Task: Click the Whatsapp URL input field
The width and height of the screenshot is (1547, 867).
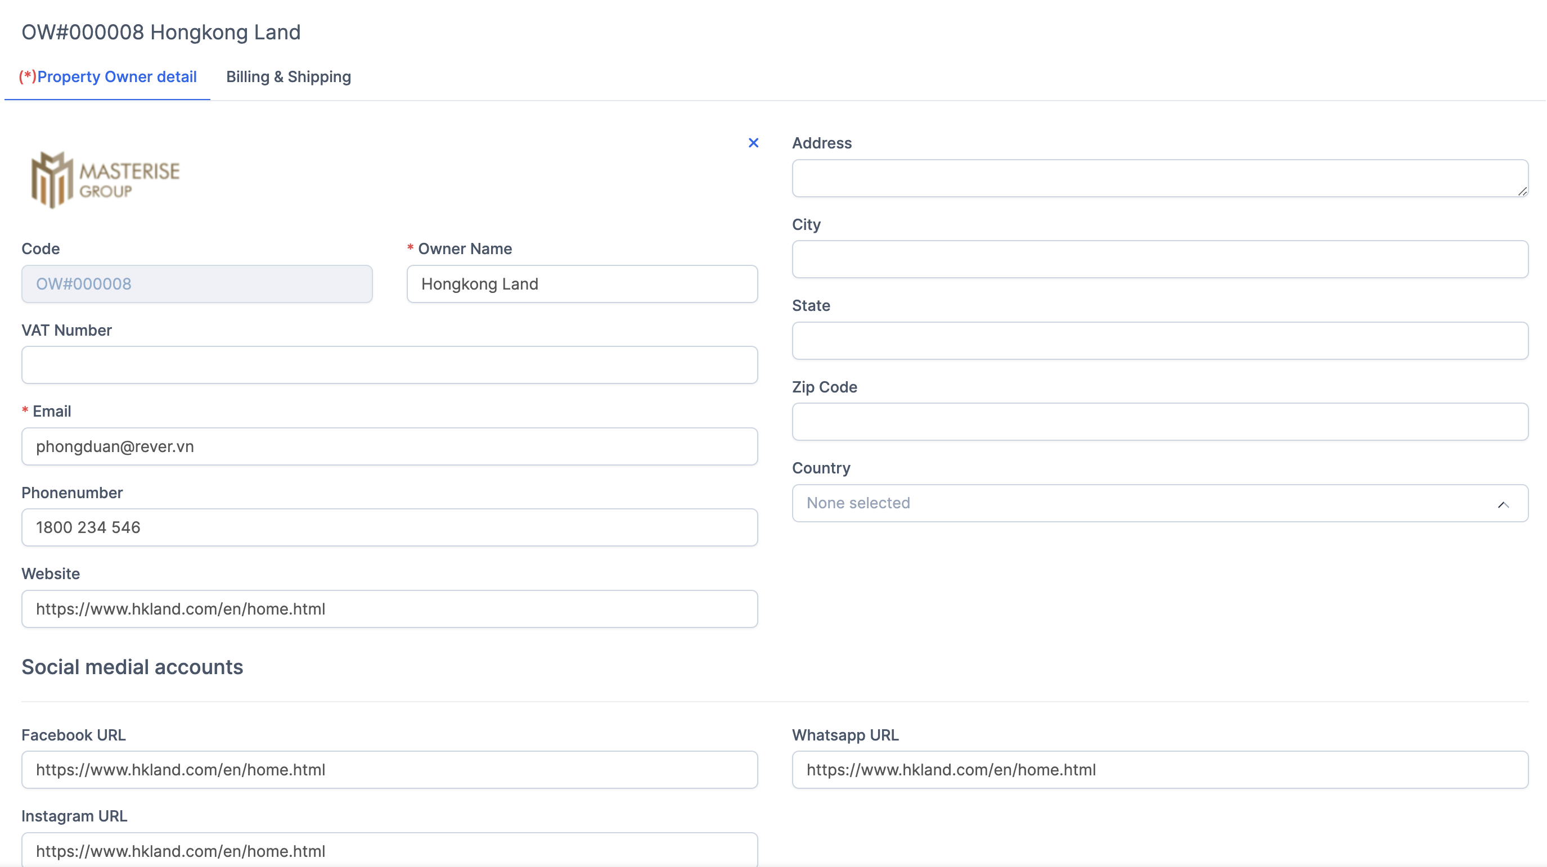Action: (x=1159, y=770)
